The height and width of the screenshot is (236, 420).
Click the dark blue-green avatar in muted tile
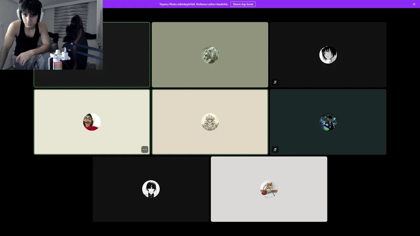click(x=328, y=122)
